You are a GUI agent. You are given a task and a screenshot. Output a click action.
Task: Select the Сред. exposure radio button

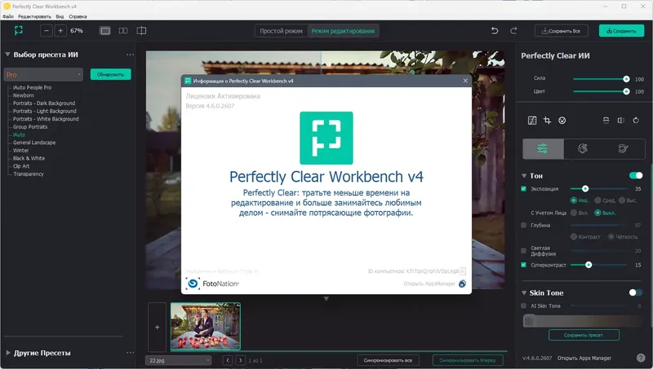tap(597, 200)
